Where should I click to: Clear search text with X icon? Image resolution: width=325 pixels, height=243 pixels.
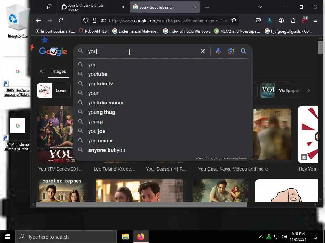click(203, 51)
